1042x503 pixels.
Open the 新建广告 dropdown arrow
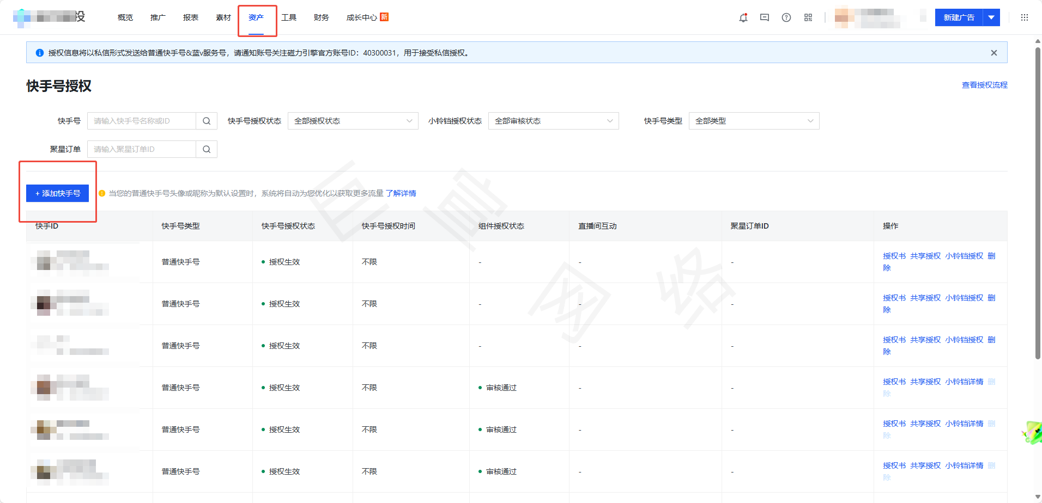(991, 17)
